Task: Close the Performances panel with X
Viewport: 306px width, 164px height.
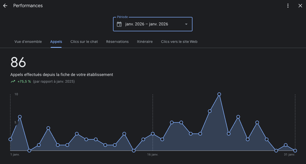Action: 300,6
